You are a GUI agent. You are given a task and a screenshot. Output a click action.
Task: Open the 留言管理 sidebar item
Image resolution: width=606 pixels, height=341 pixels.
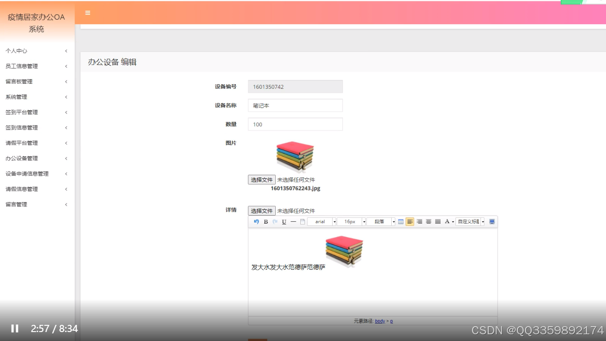(x=37, y=204)
